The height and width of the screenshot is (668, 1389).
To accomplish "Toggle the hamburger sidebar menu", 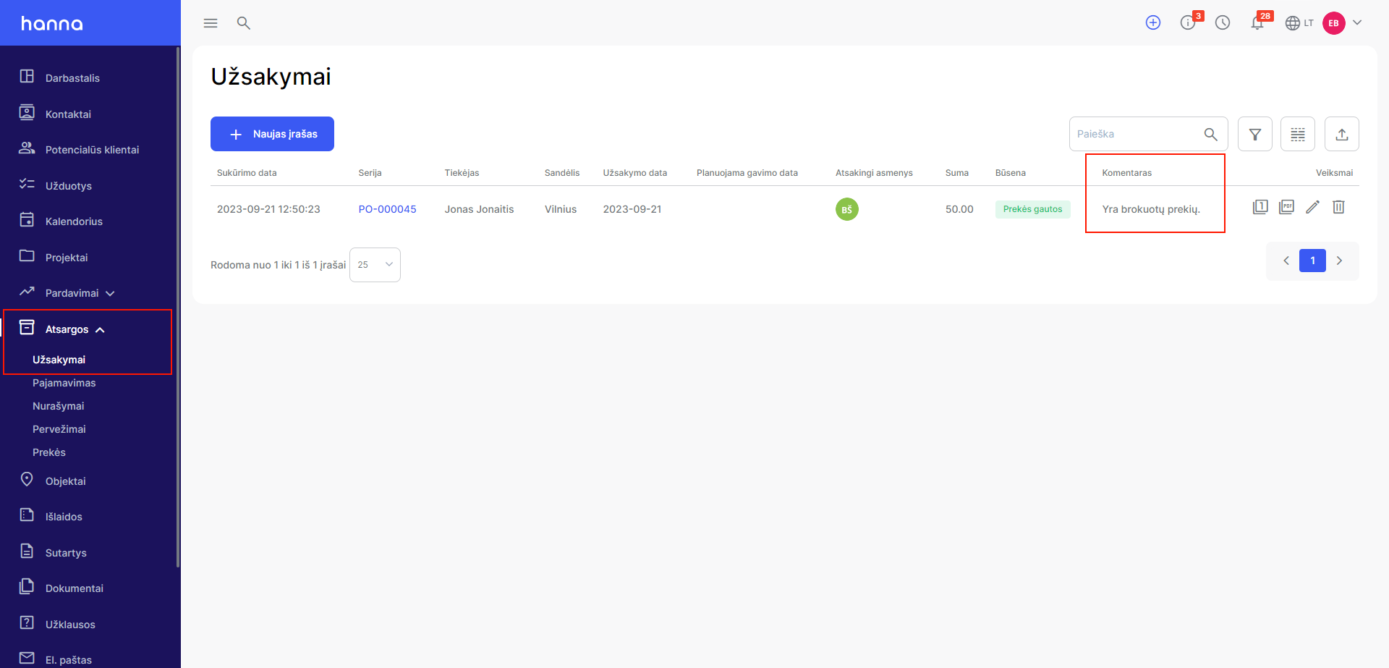I will (211, 23).
